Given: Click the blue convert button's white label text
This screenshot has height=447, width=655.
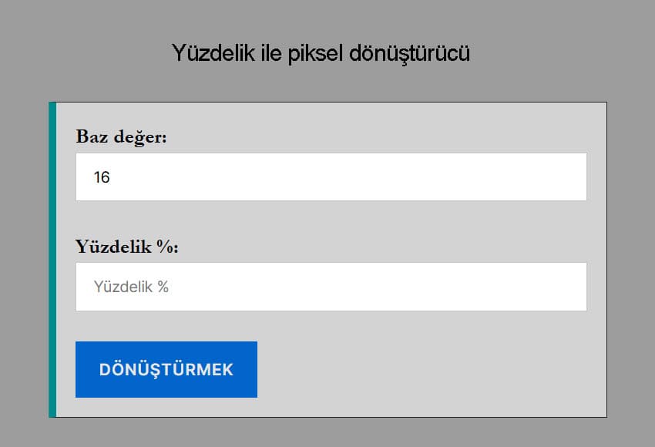Looking at the screenshot, I should 166,370.
